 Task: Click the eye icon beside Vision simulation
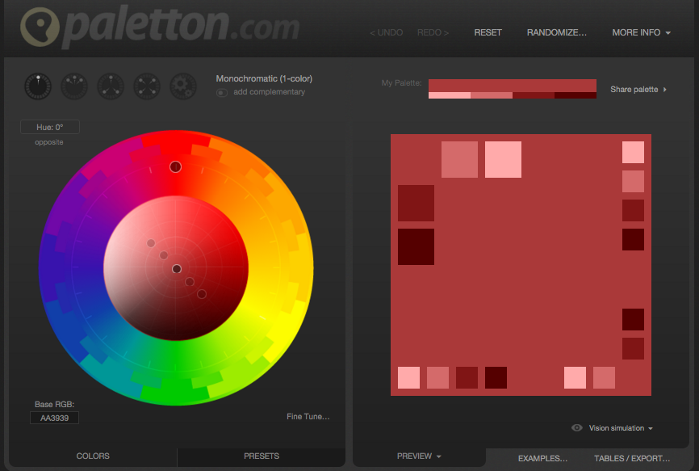pos(576,428)
